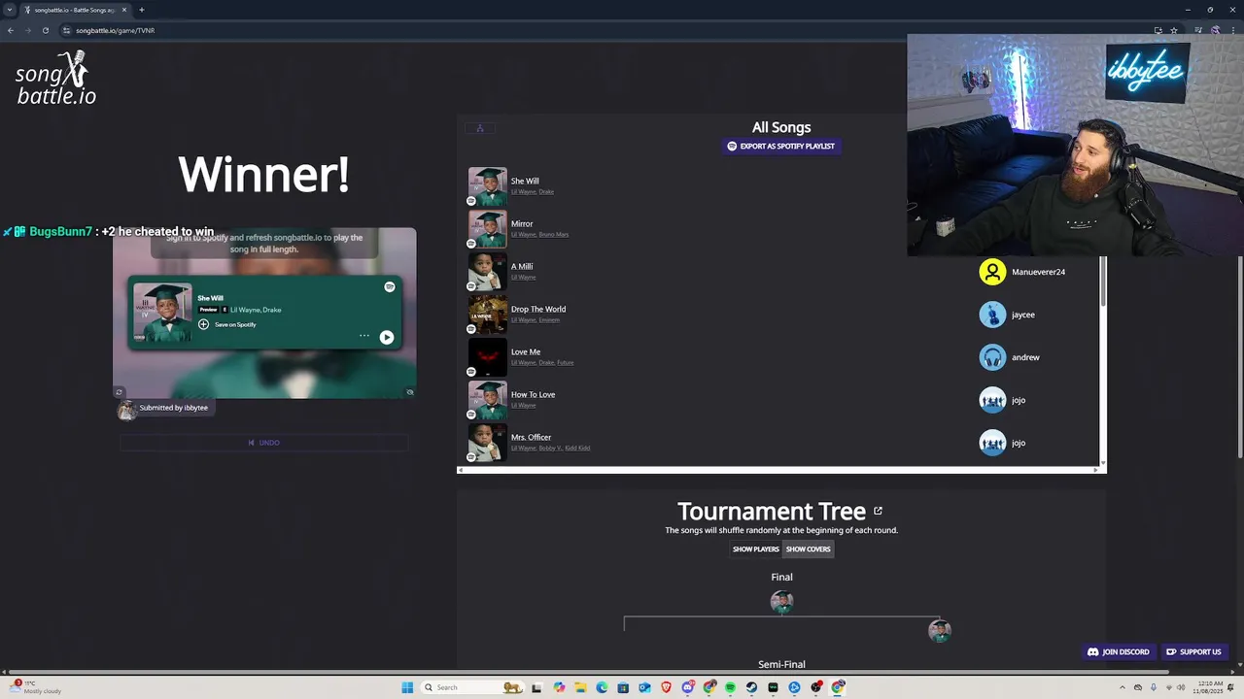Click the Mirror song title
This screenshot has height=699, width=1244.
coord(522,223)
